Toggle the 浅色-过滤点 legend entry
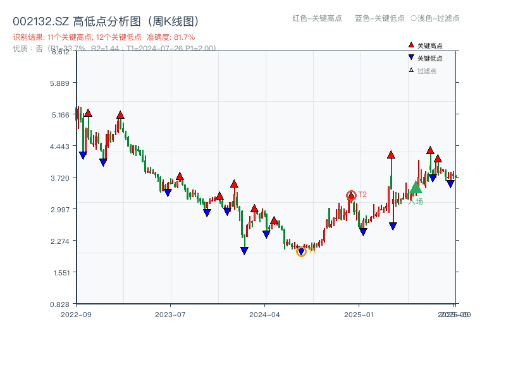This screenshot has width=506, height=379. coord(436,19)
